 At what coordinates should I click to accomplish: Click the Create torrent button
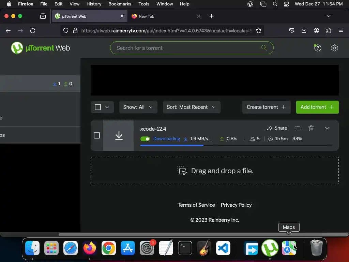click(x=266, y=107)
